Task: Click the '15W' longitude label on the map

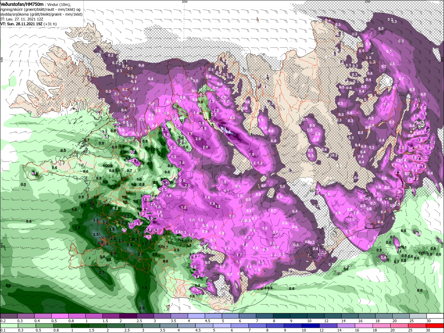Action: coord(367,2)
